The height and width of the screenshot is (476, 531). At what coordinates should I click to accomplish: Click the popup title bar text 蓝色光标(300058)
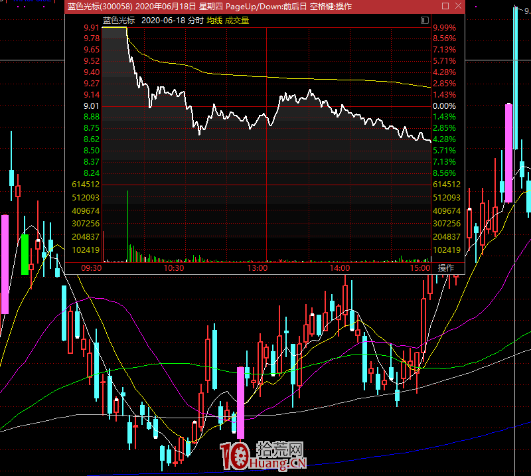coord(100,7)
